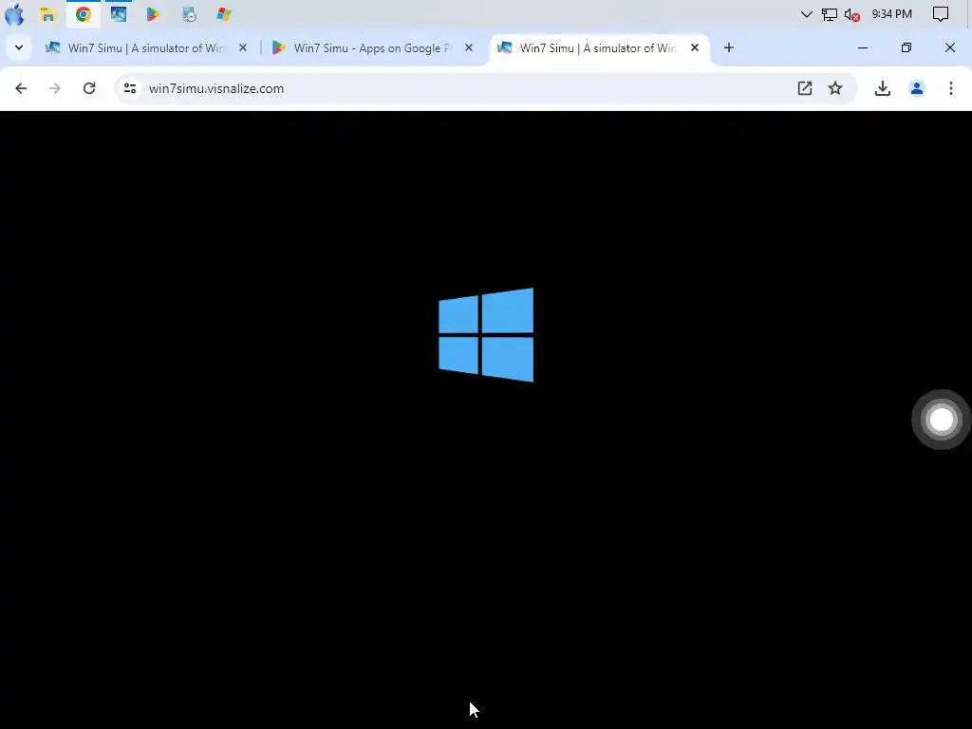
Task: Show hidden system tray icons
Action: 807,14
